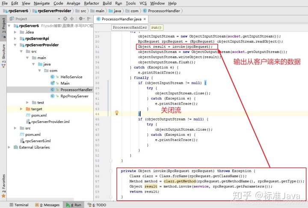Click the collapse all icon in Project panel
Screen dimensions: 308x208
(72, 19)
